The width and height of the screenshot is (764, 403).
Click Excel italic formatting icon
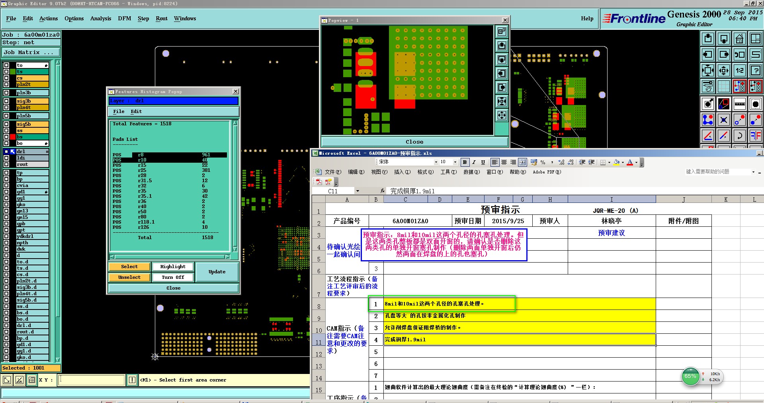(474, 162)
